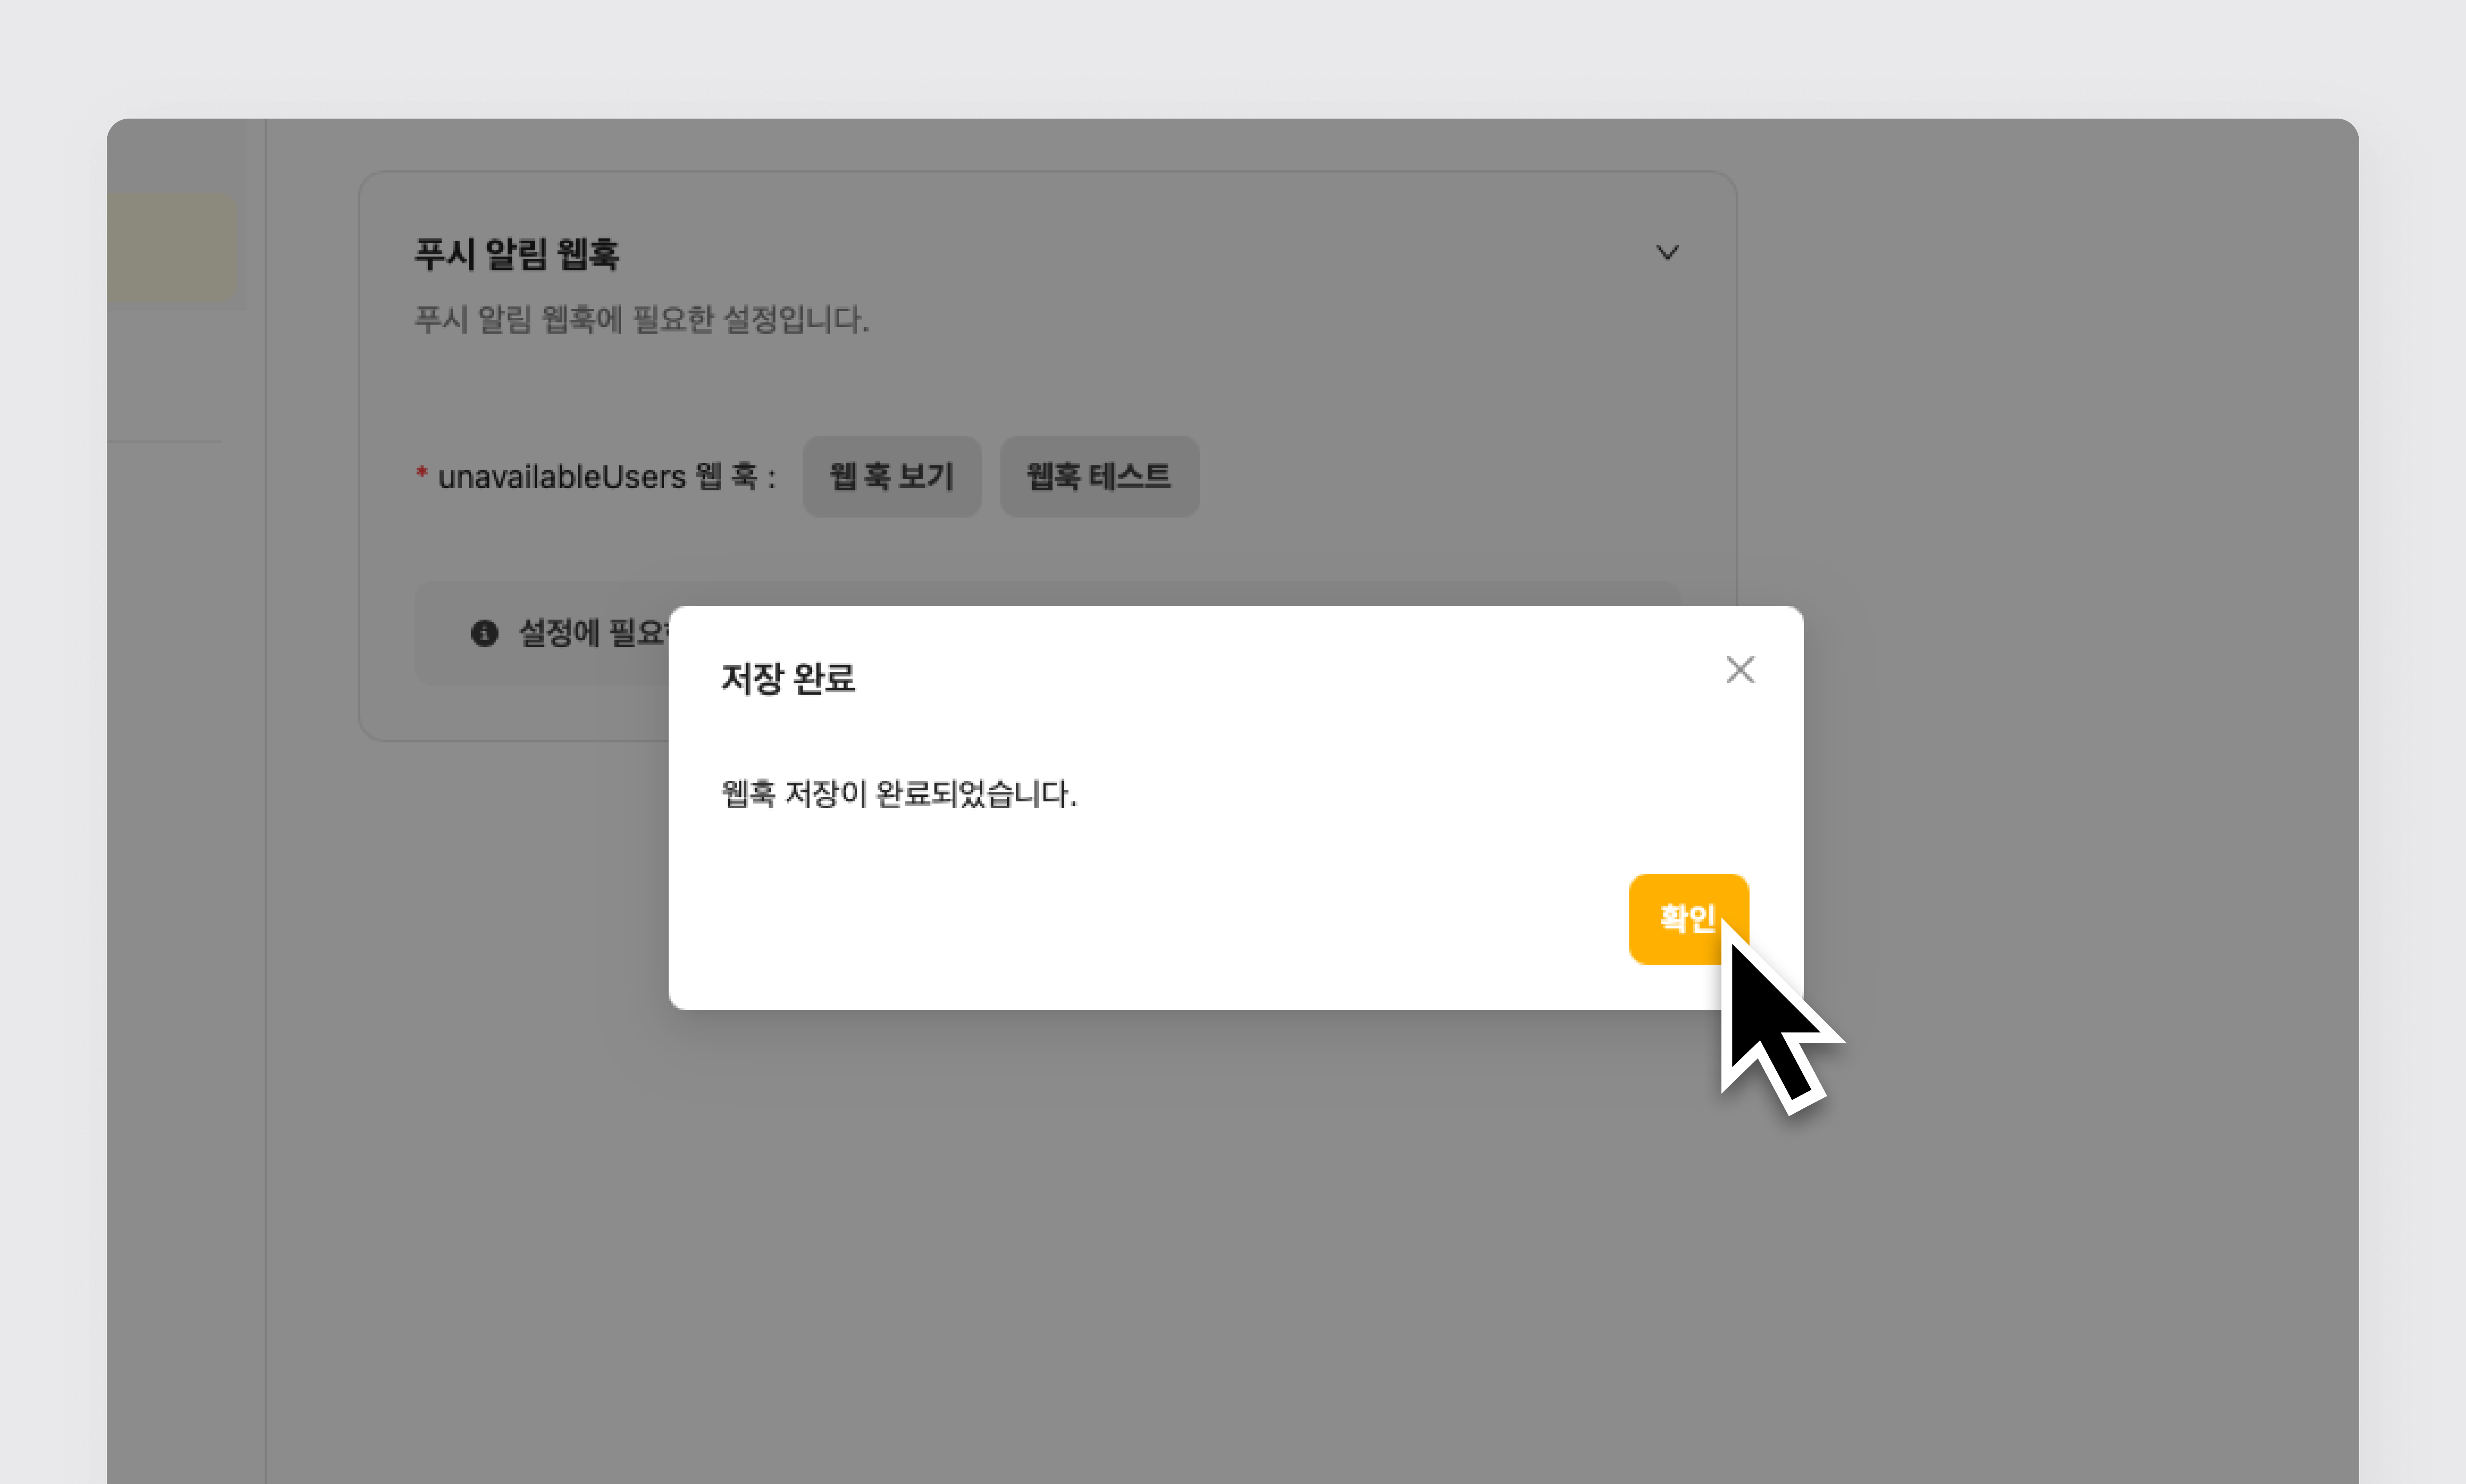Click the 푸시 알림 웹훅에 필요한 설정입니다 description

coord(641,320)
